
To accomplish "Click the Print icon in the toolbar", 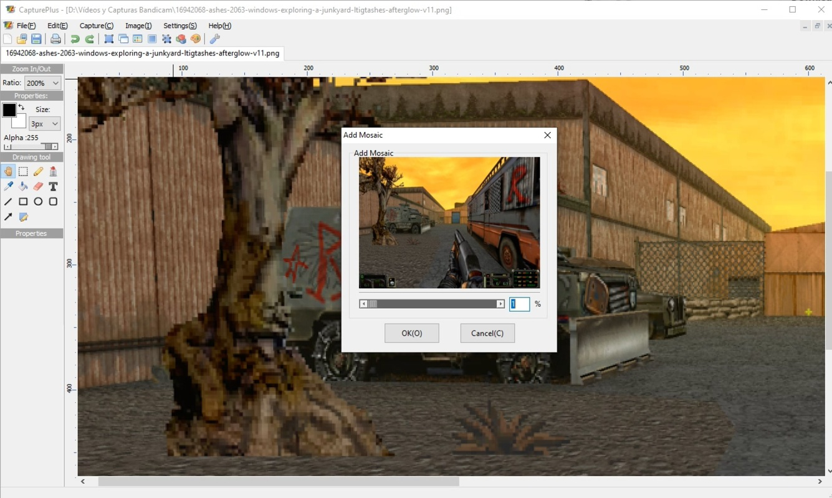I will pyautogui.click(x=55, y=39).
